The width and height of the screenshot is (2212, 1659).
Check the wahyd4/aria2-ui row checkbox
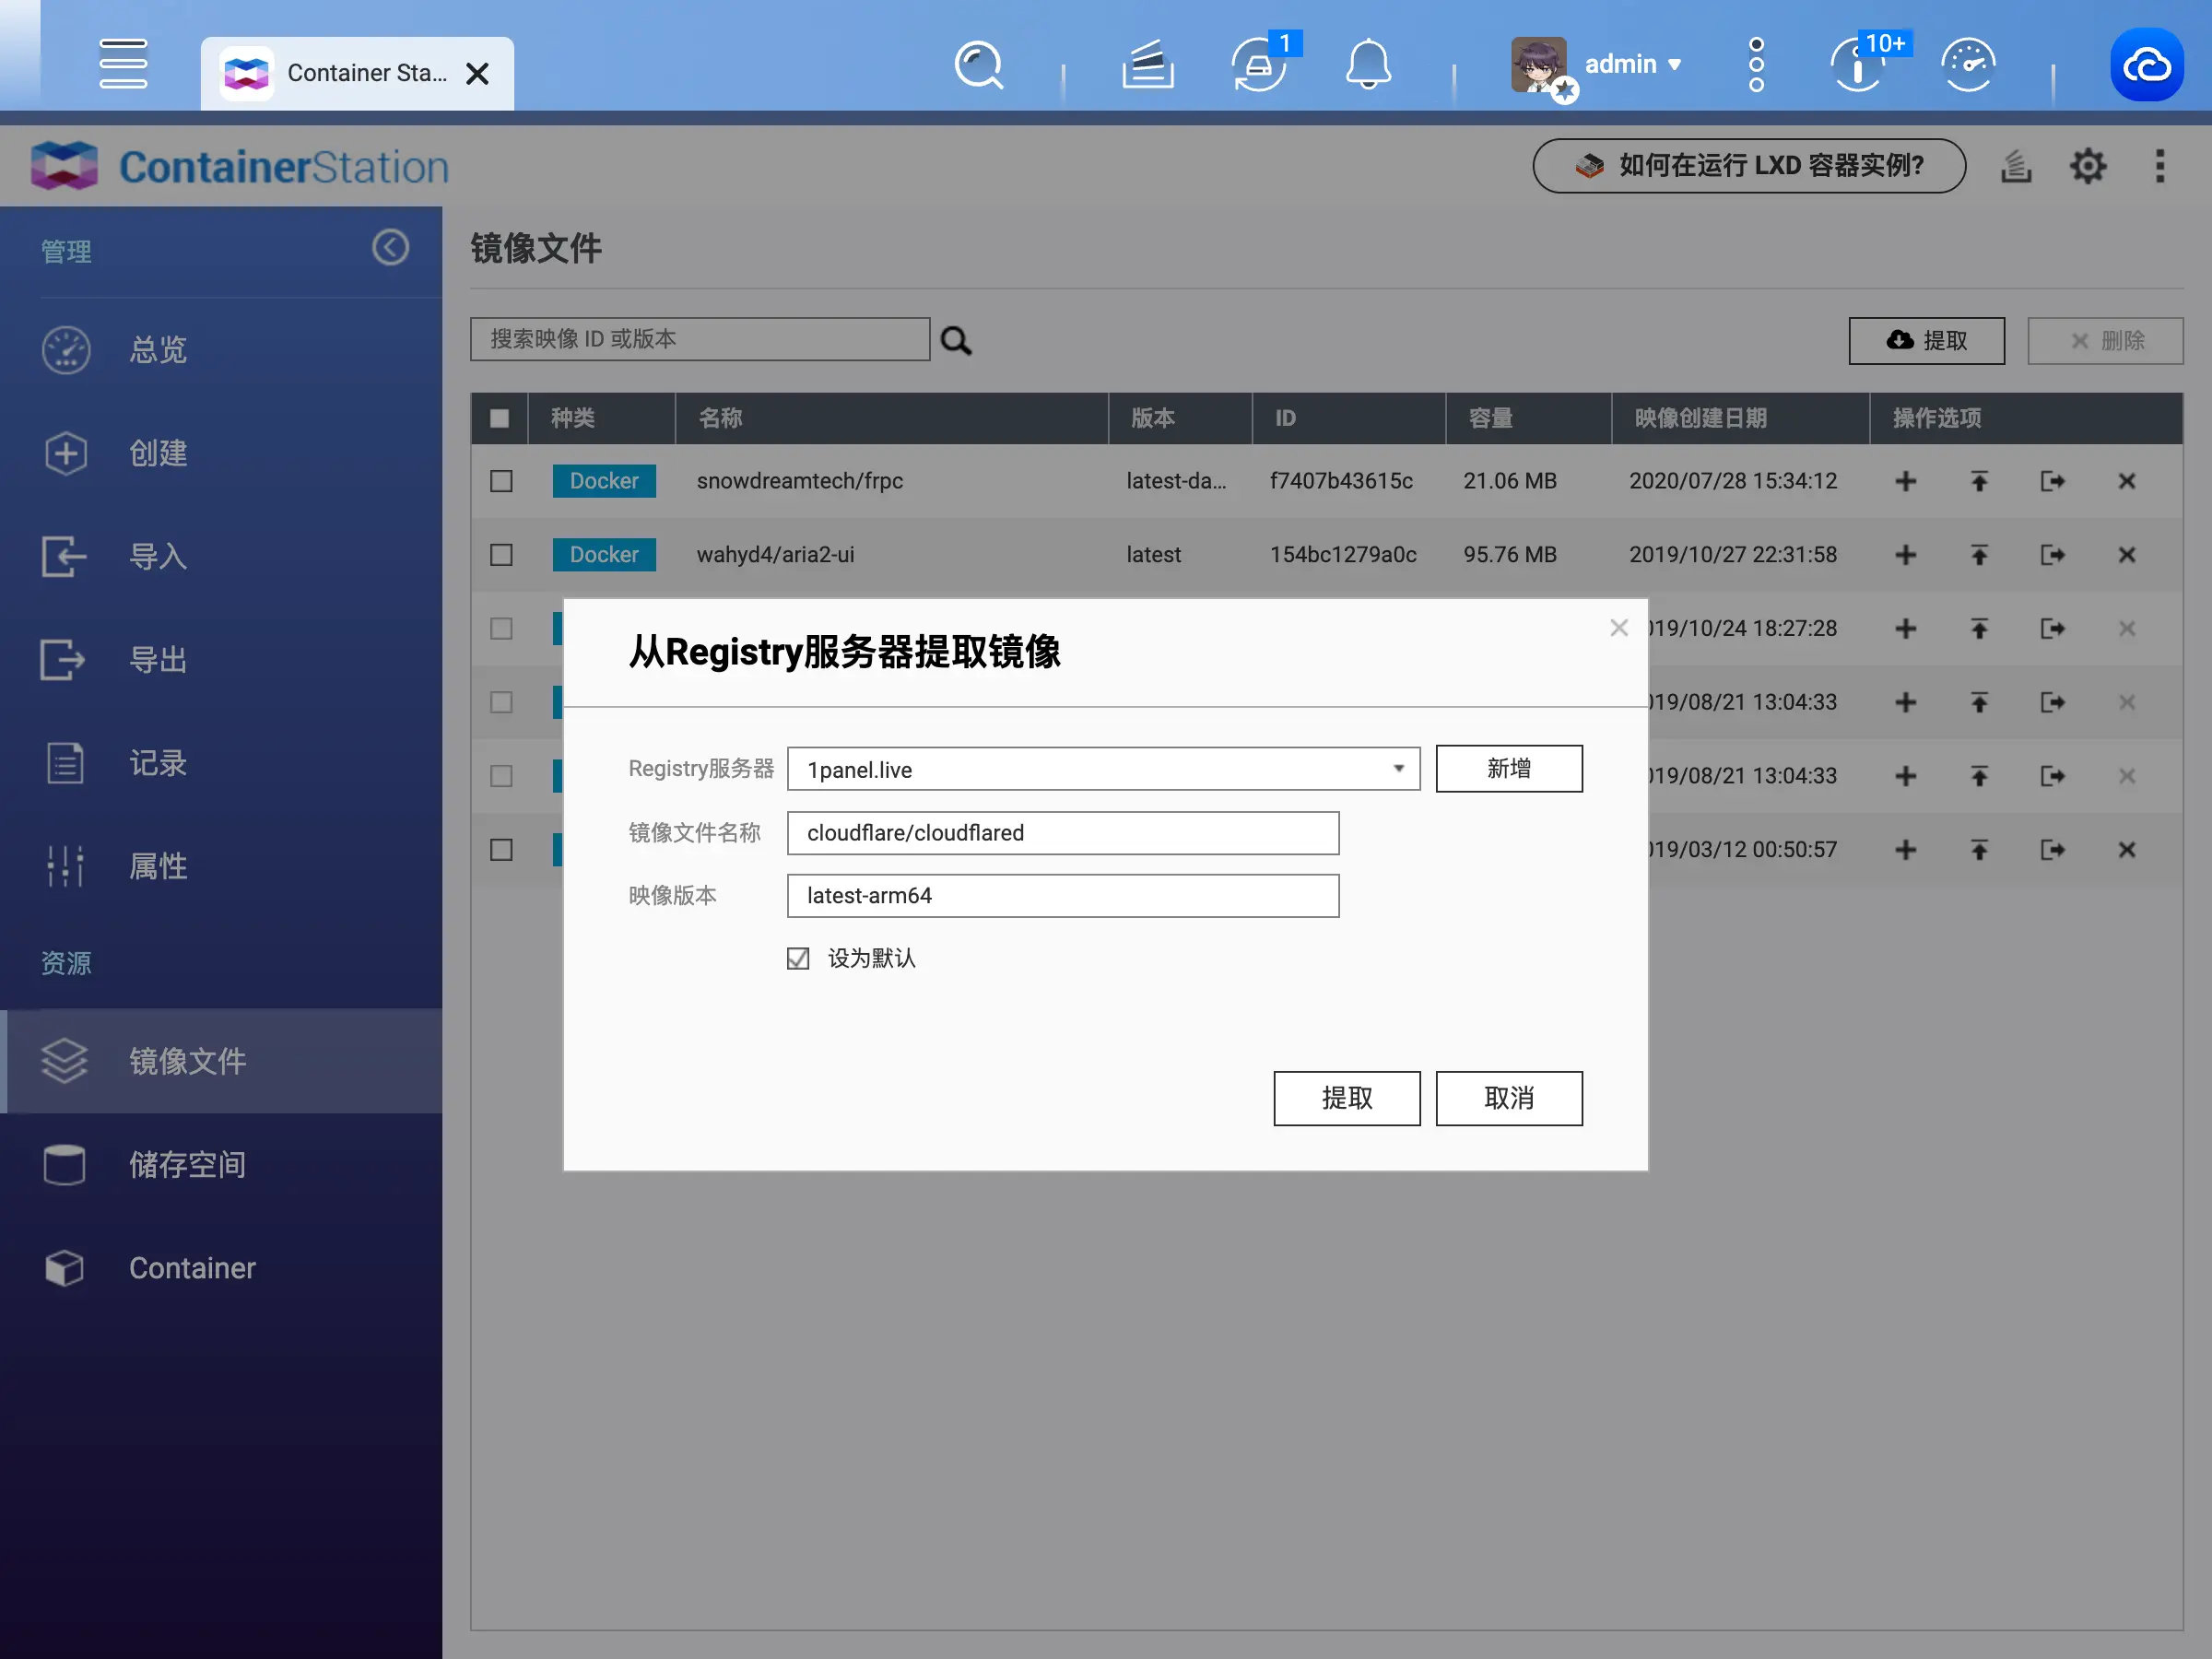click(x=501, y=555)
